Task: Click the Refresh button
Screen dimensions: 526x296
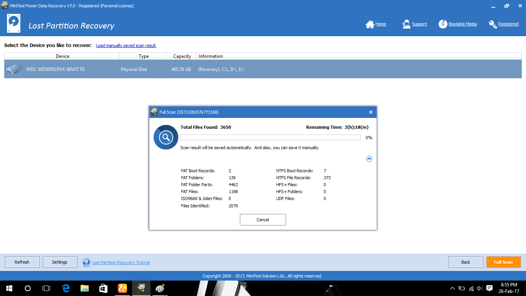Action: 22,262
